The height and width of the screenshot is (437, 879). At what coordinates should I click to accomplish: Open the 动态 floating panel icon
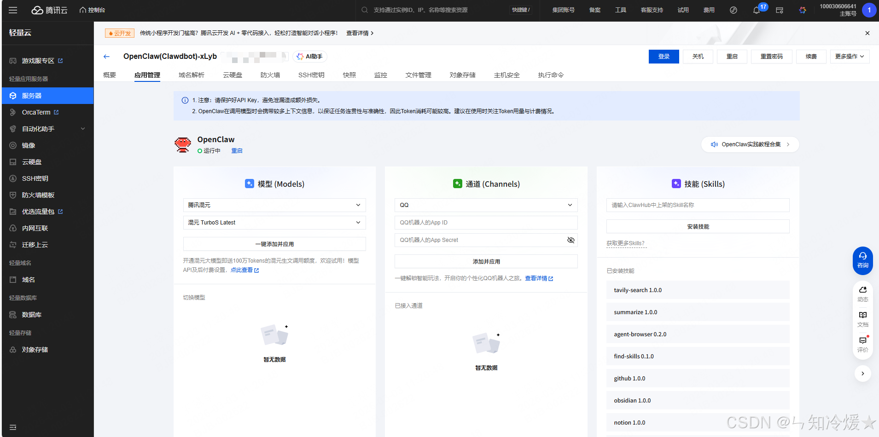click(863, 294)
